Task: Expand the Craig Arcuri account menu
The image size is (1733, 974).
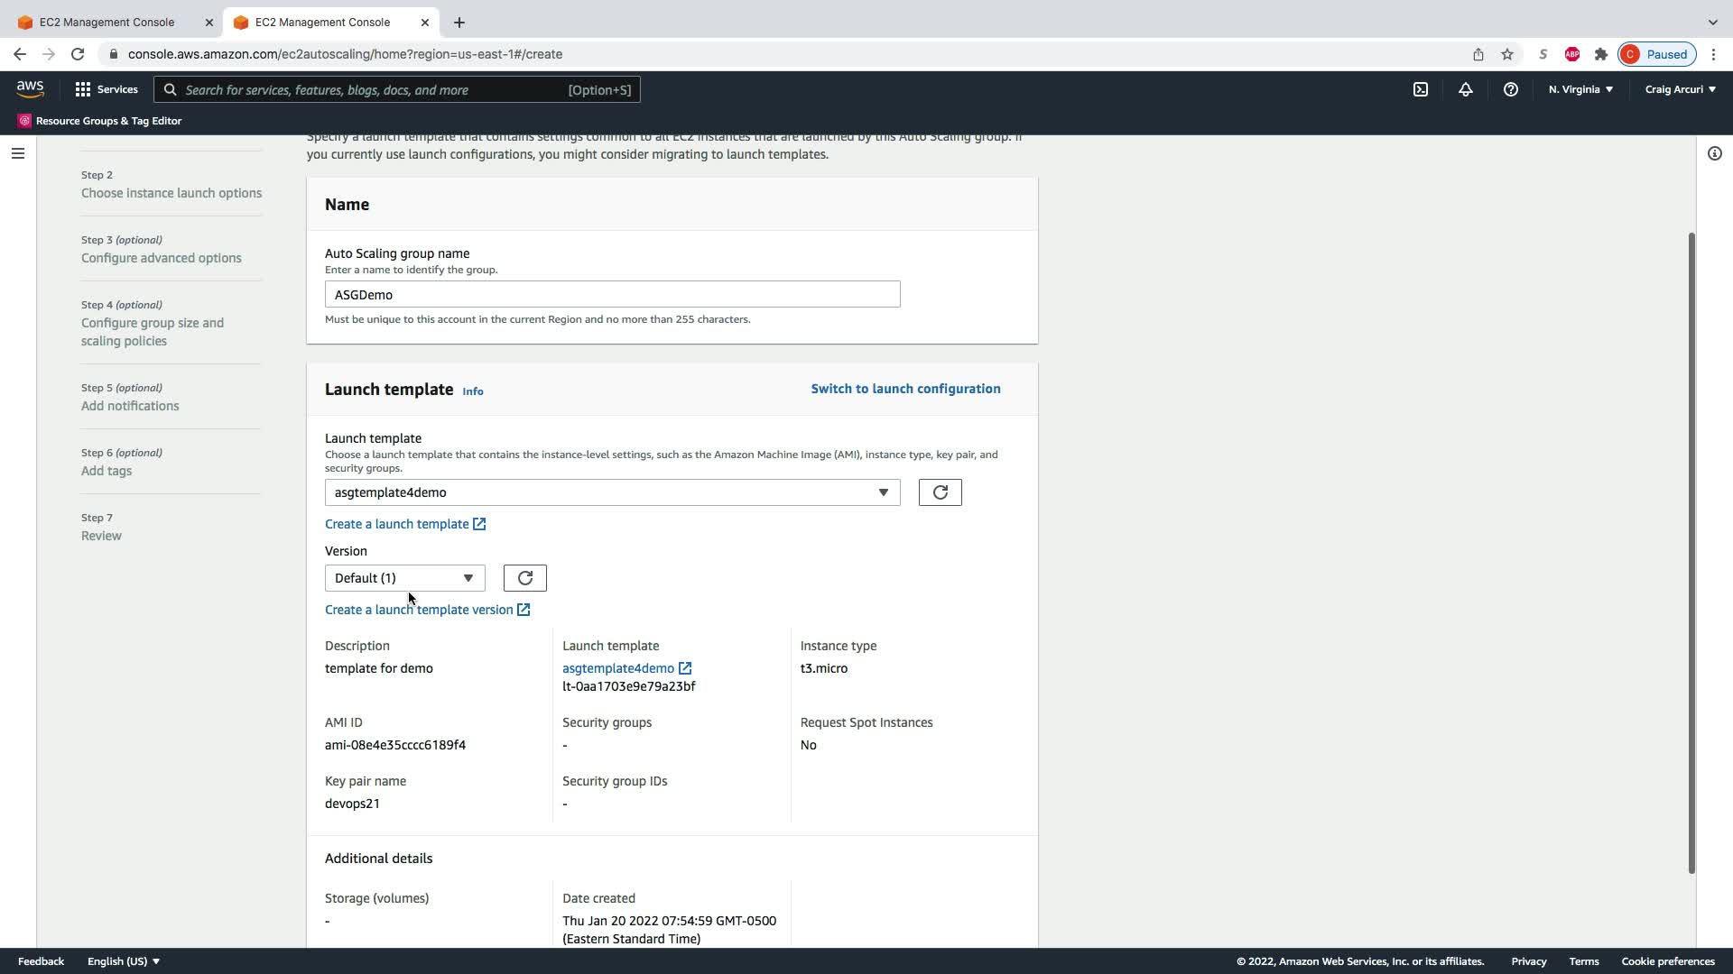Action: (1680, 89)
